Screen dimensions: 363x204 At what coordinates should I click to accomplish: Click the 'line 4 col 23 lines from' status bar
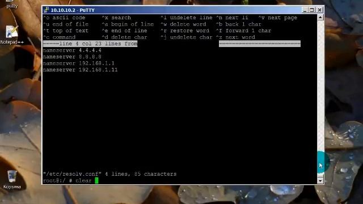(90, 44)
